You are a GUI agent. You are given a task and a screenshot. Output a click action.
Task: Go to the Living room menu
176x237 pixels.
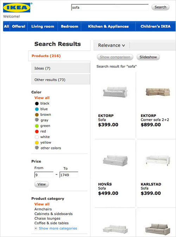(43, 26)
